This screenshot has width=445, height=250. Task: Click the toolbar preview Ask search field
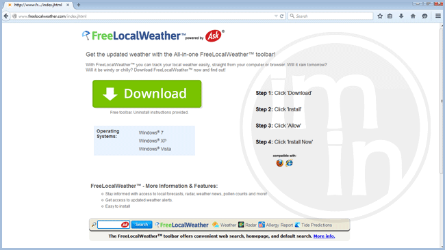(x=114, y=225)
